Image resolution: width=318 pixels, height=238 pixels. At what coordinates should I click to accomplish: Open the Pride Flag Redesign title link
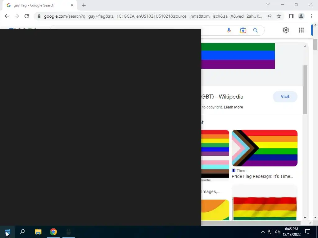tap(262, 176)
